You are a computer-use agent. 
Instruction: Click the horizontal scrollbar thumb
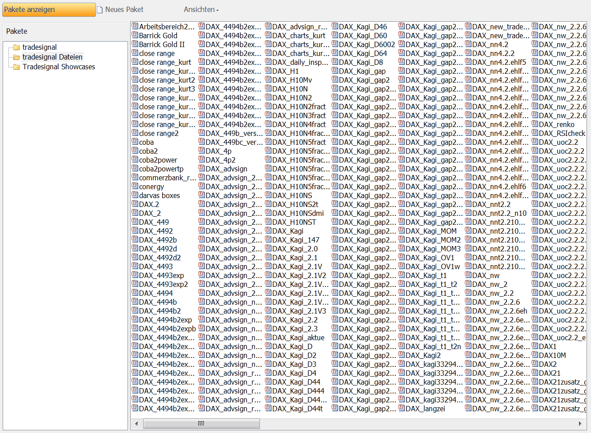click(201, 423)
